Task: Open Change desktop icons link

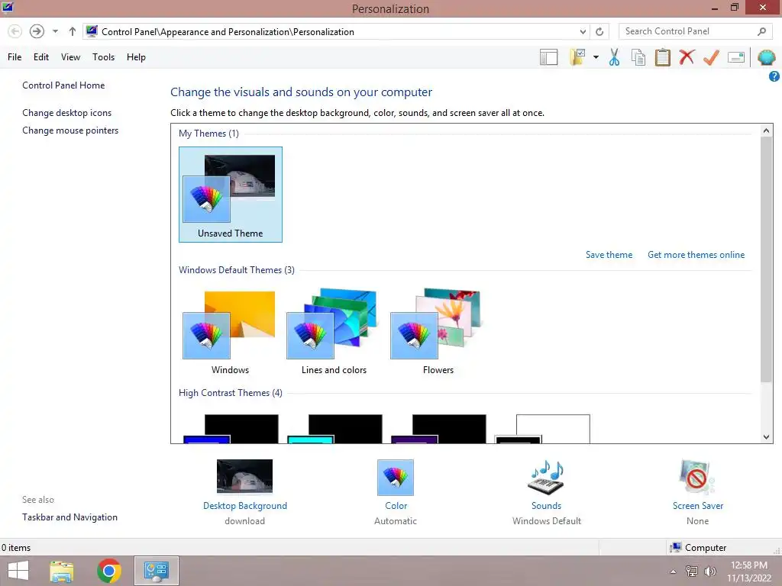Action: point(67,113)
